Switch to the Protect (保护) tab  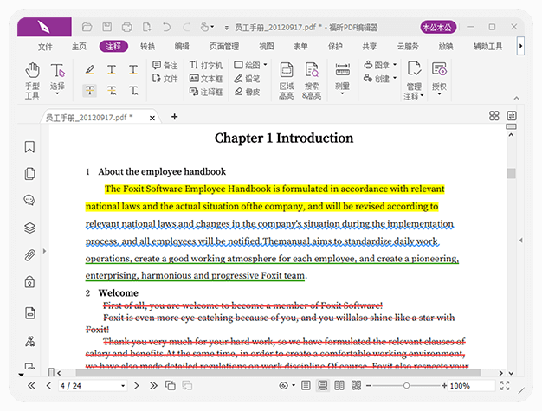[335, 46]
